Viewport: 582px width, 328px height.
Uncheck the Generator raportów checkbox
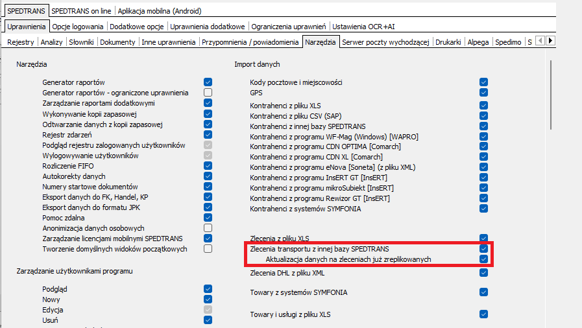pyautogui.click(x=208, y=82)
